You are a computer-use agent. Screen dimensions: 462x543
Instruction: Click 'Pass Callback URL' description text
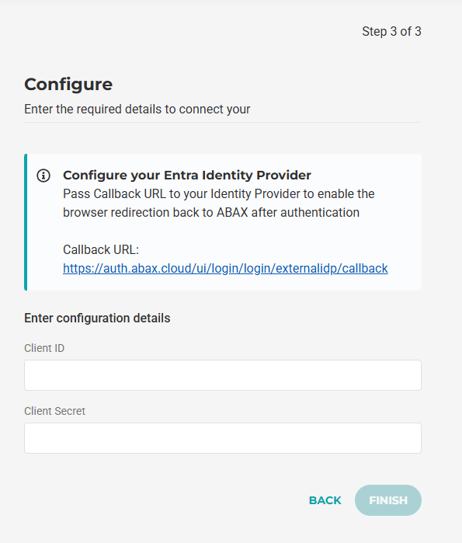click(219, 194)
